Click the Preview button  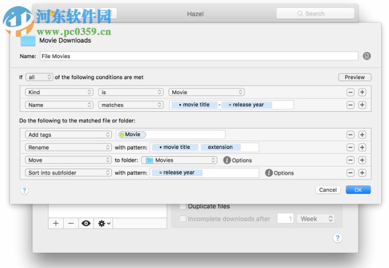355,77
